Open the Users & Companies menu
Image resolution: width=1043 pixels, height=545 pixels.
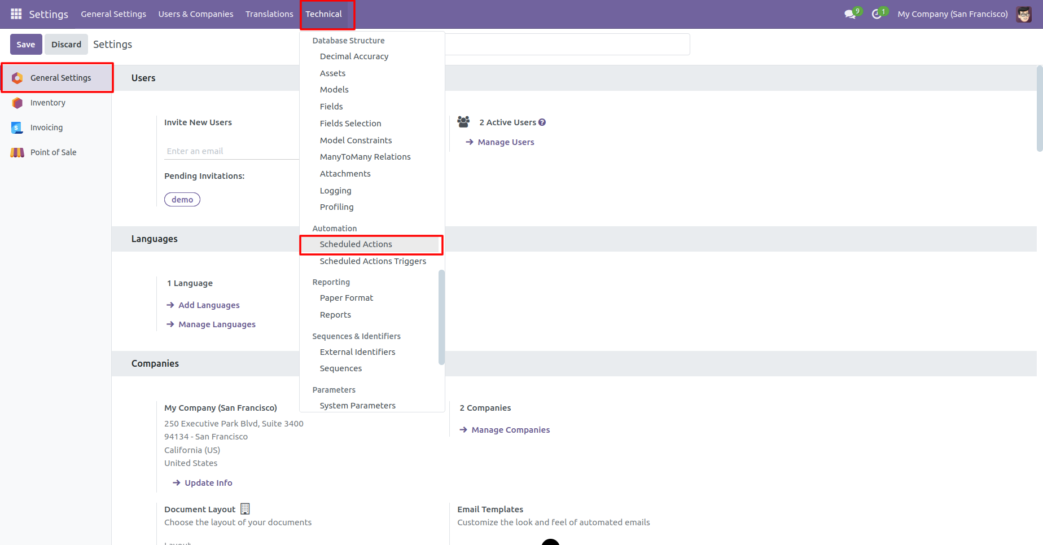click(196, 14)
